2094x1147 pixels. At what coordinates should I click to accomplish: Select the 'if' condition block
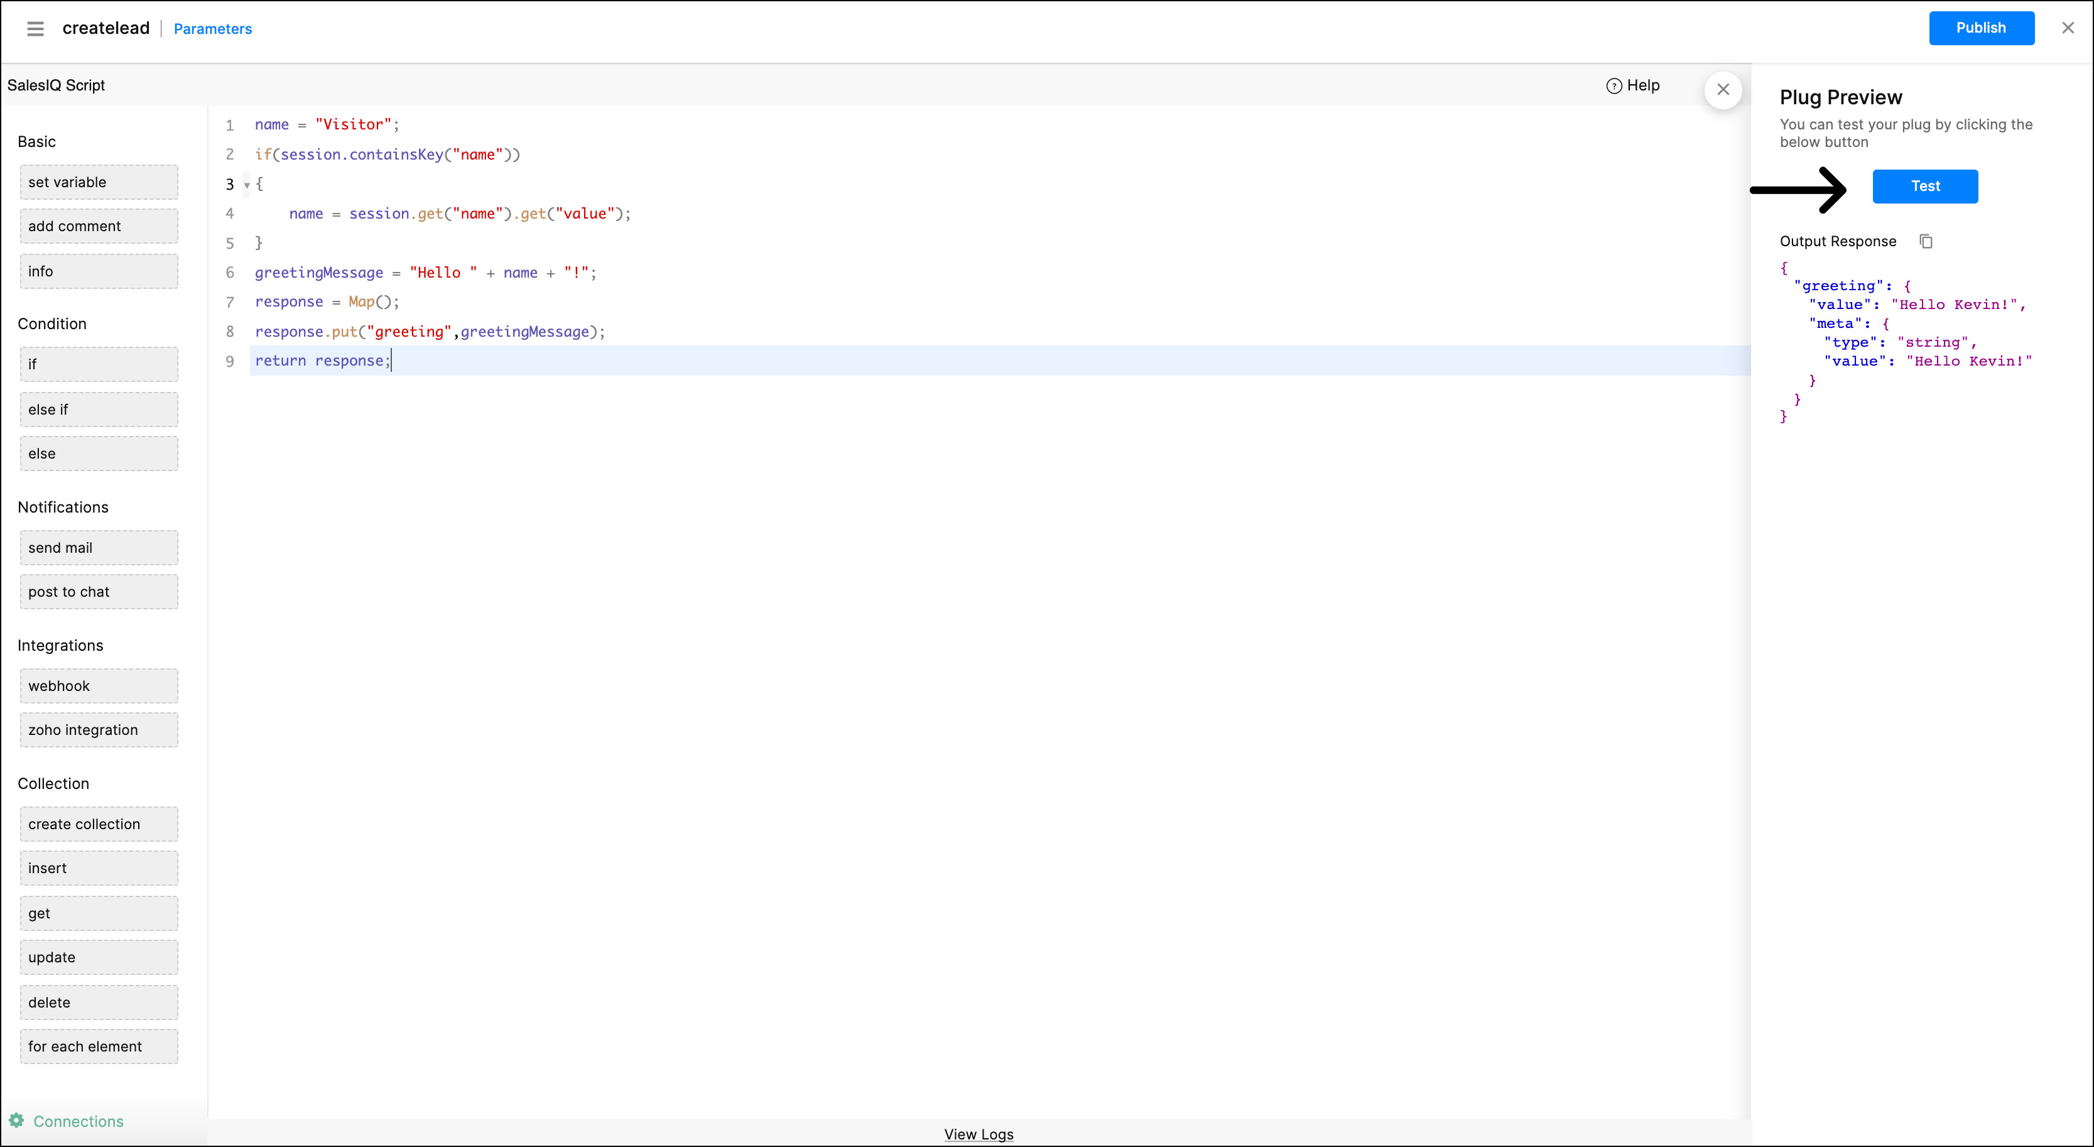(x=99, y=364)
